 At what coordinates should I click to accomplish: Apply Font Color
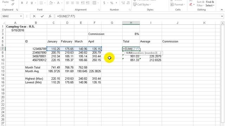click(x=58, y=3)
